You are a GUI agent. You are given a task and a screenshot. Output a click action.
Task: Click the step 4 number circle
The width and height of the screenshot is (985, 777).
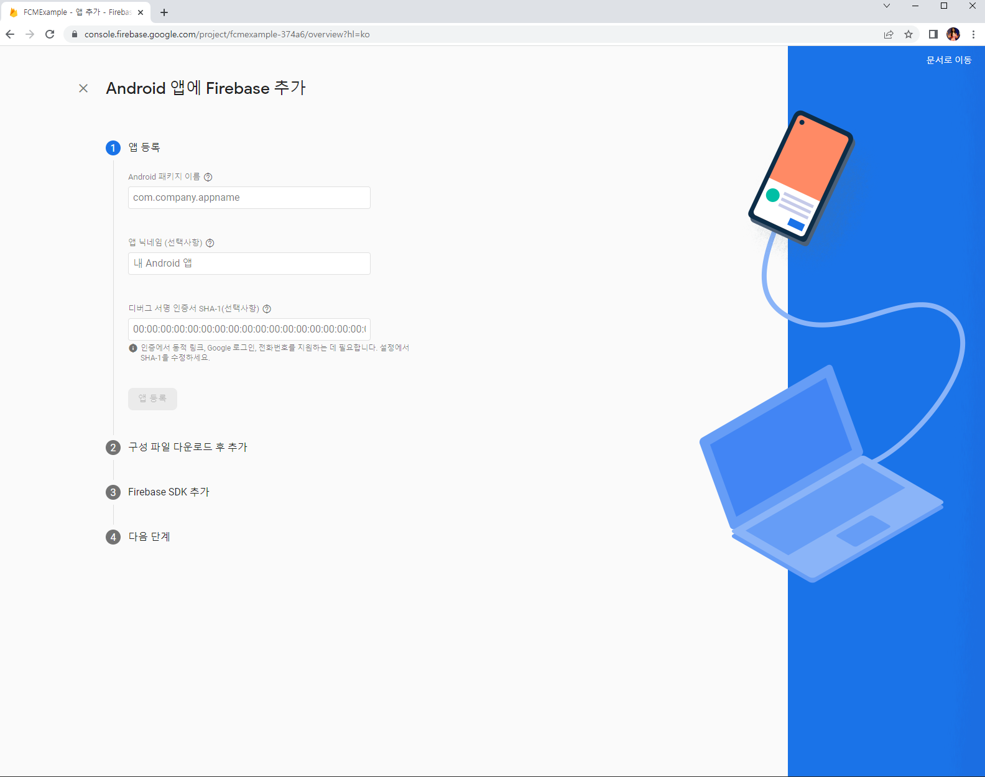point(113,537)
